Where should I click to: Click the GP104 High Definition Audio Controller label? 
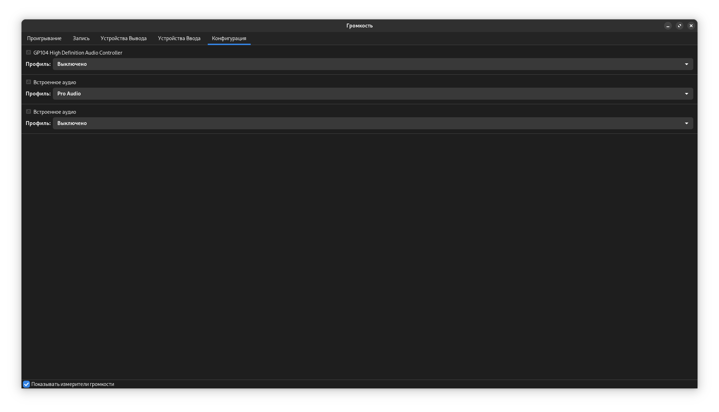78,53
